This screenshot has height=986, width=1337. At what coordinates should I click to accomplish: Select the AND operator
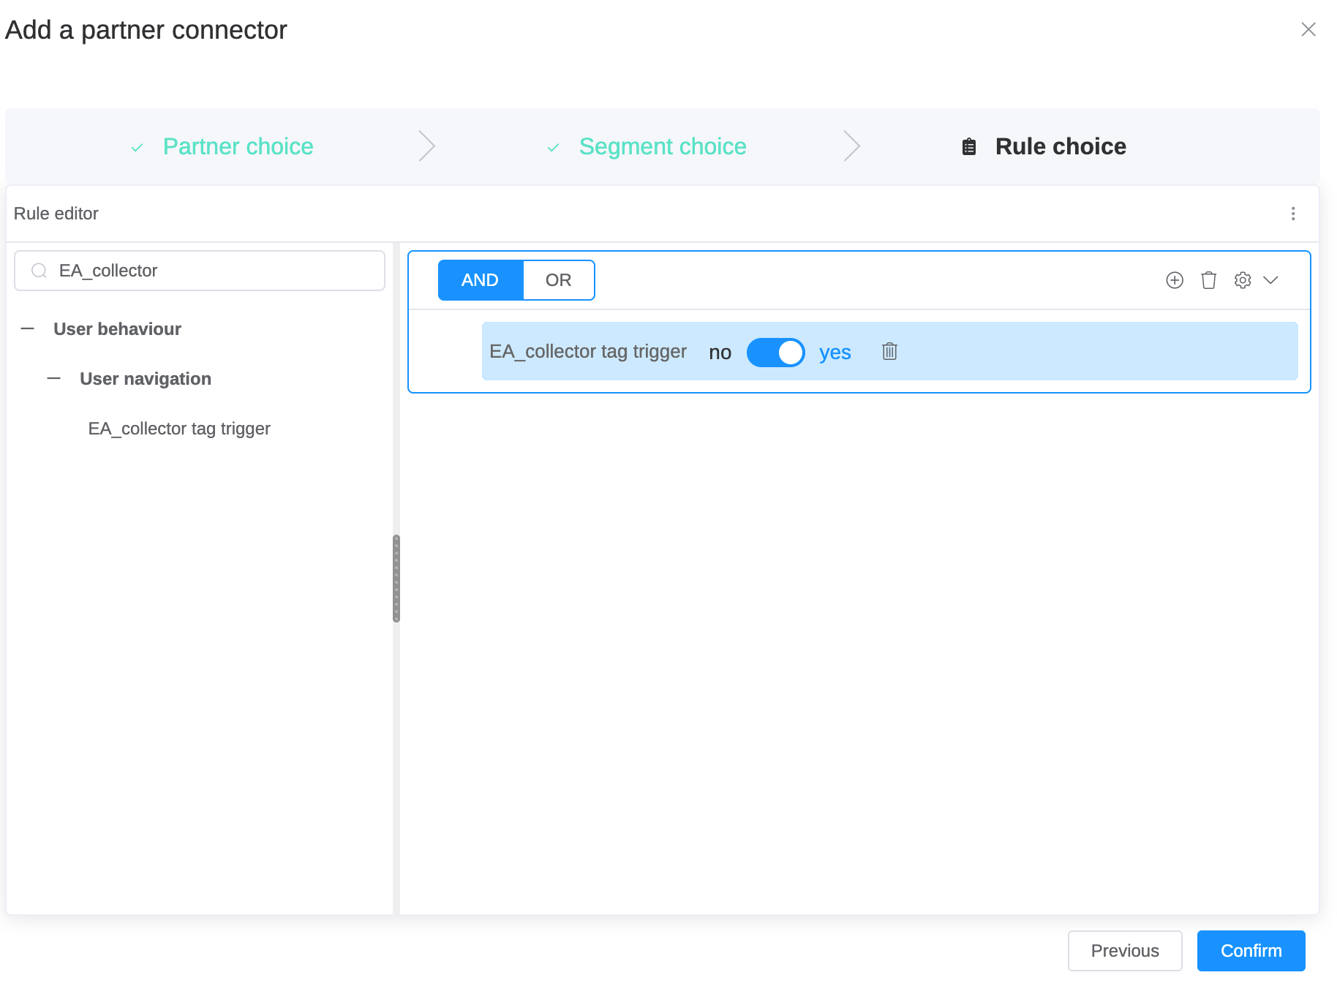click(481, 280)
